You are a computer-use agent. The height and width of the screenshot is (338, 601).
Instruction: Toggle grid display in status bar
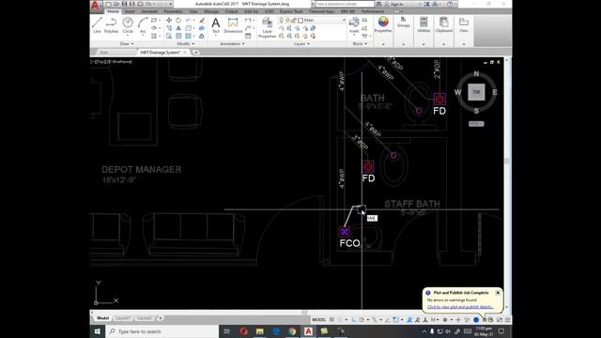point(331,319)
